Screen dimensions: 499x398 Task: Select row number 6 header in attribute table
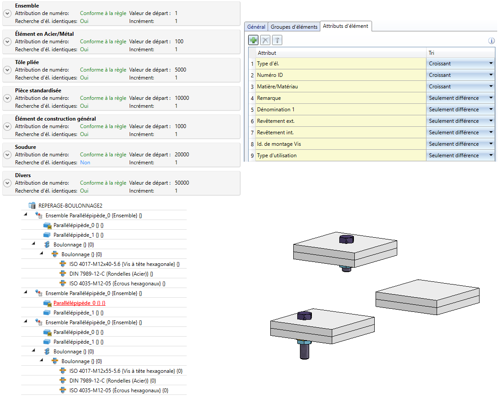(252, 121)
